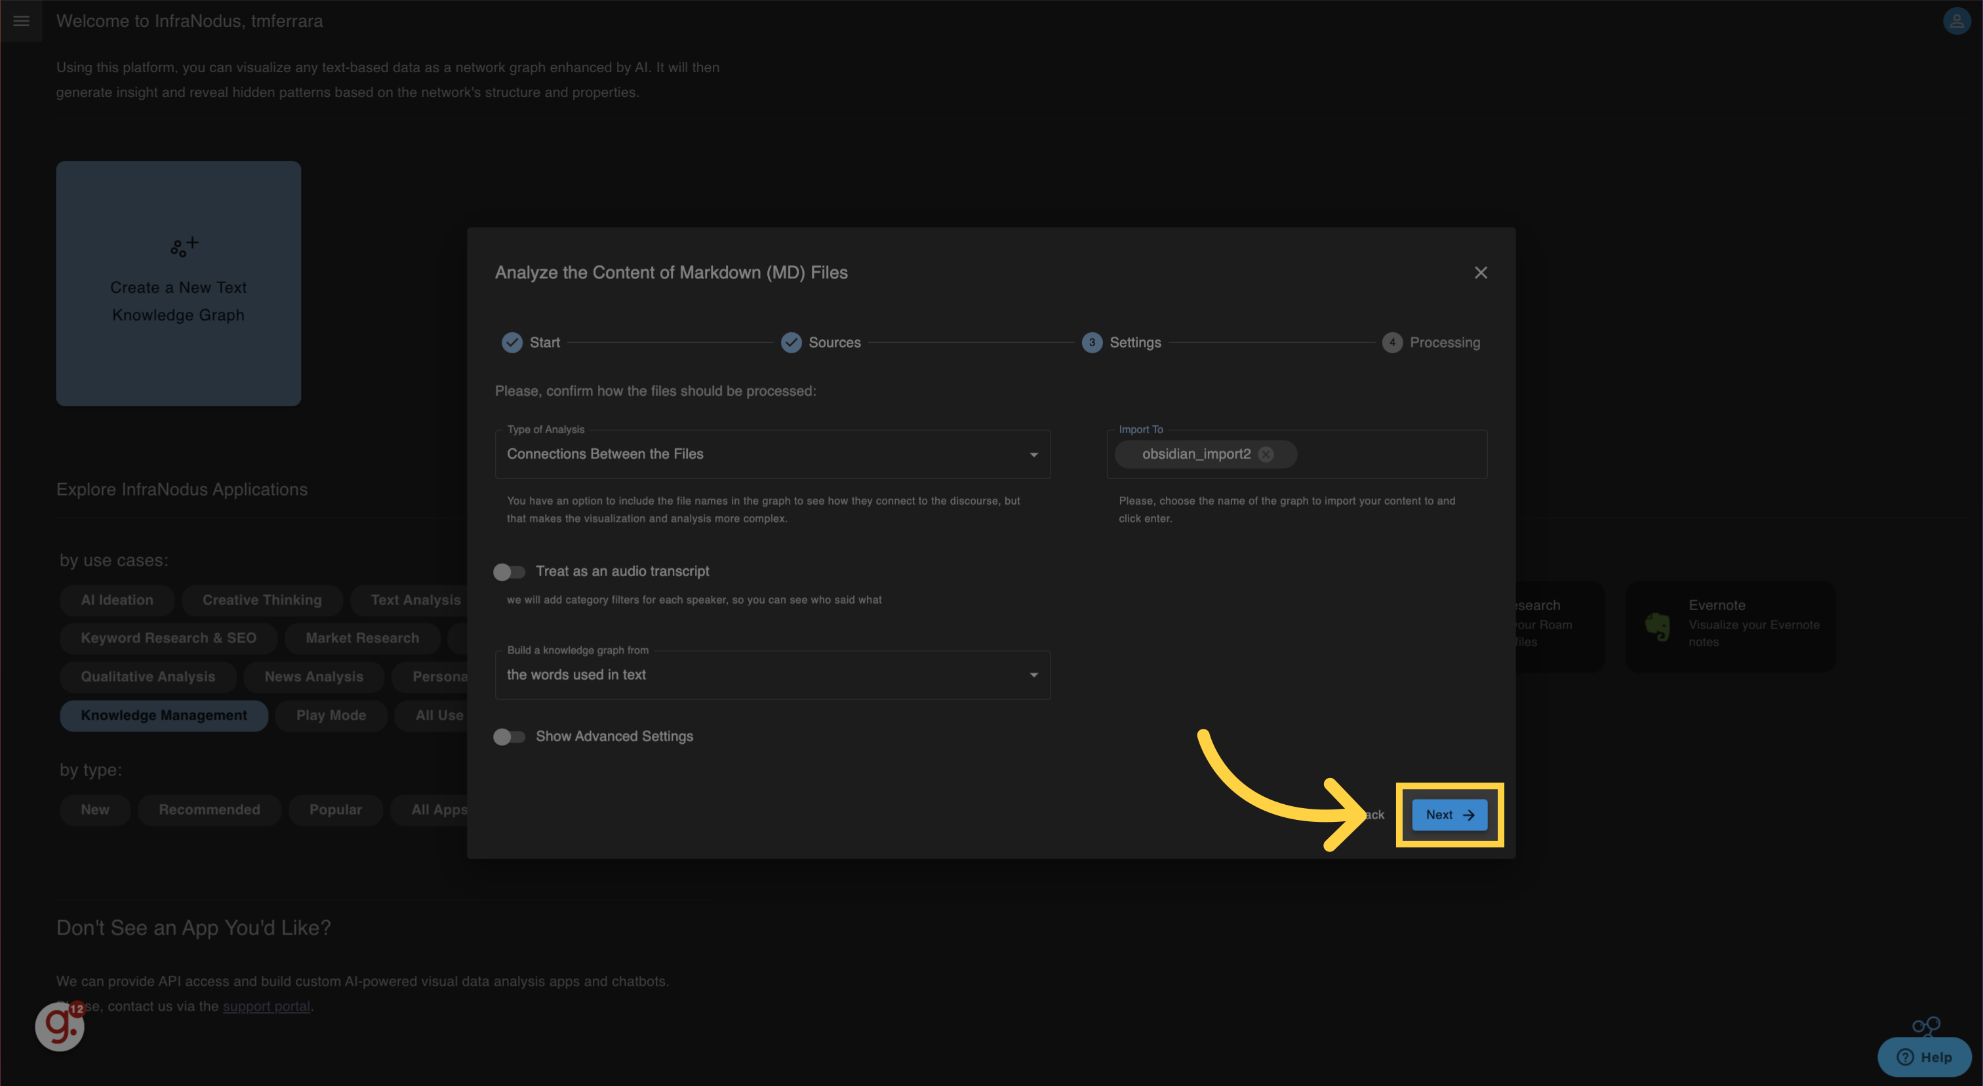
Task: Open the hamburger menu icon
Action: point(21,21)
